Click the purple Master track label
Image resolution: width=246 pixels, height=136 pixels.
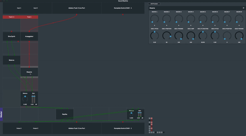click(1, 114)
